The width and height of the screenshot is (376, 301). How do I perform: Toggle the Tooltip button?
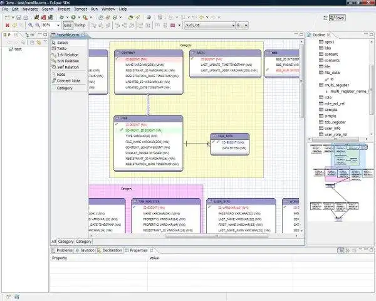[80, 26]
